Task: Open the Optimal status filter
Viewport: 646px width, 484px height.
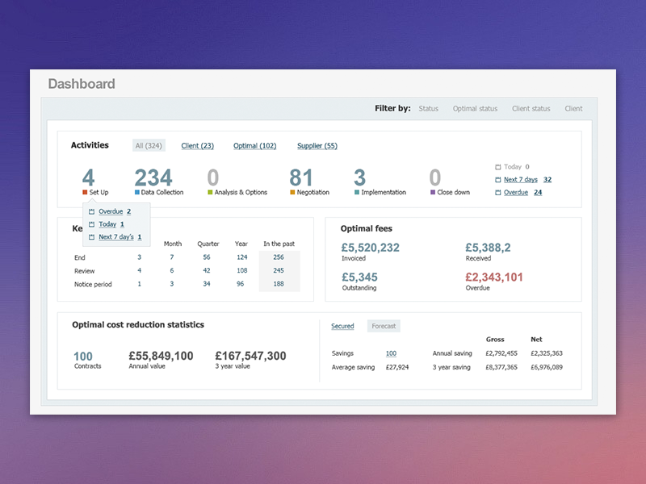Action: [475, 109]
